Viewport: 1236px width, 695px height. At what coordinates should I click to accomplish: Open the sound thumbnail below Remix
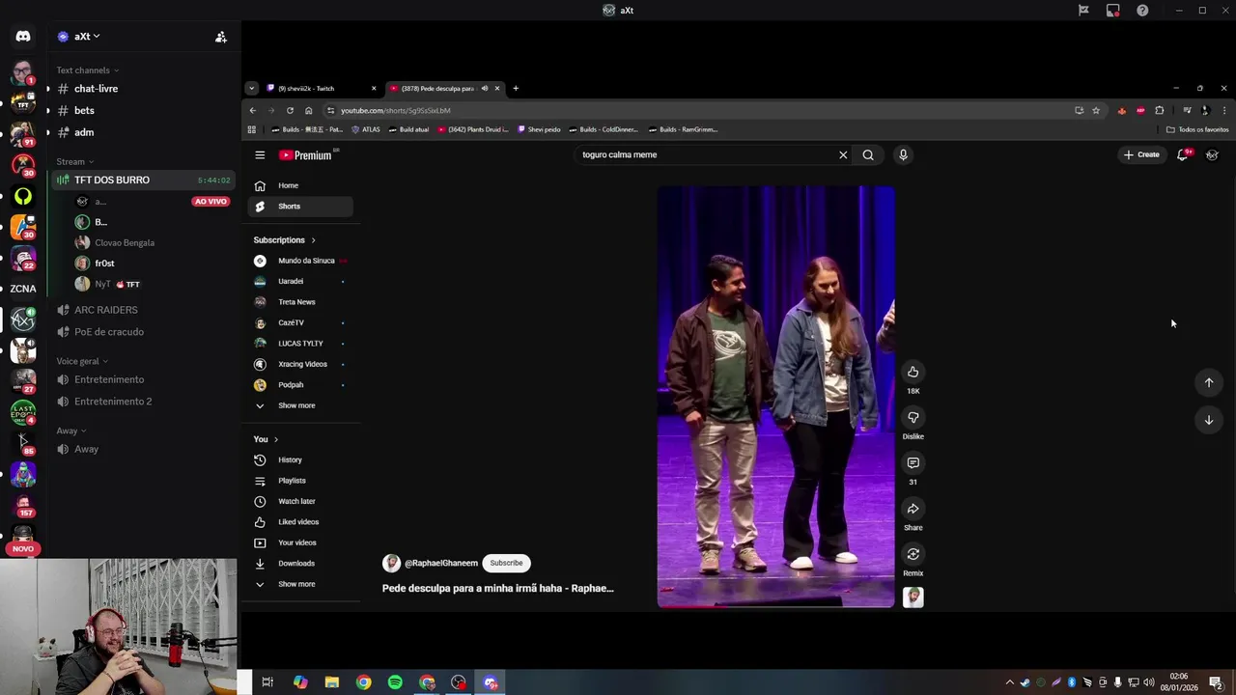[913, 598]
